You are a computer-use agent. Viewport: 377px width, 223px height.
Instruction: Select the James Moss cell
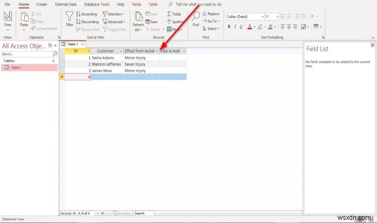pos(107,71)
